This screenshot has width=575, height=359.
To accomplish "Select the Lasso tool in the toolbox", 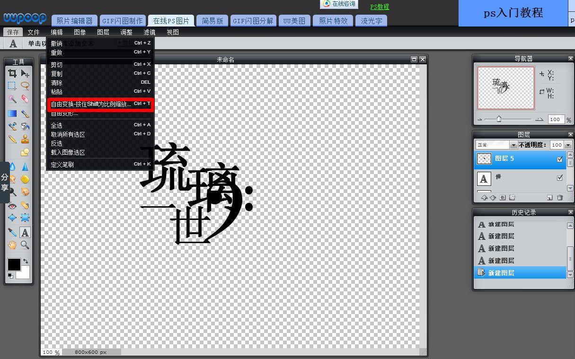I will 25,86.
